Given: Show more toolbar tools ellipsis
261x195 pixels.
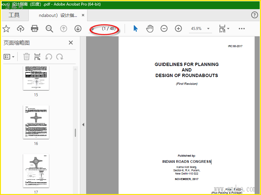Looking at the screenshot, I should (241, 29).
